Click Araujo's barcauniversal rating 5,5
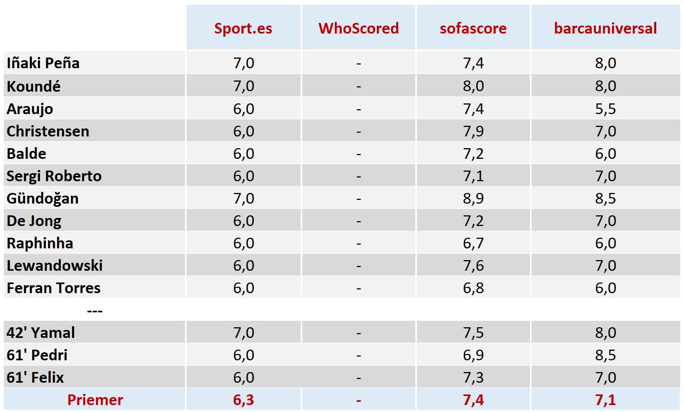Image resolution: width=684 pixels, height=412 pixels. [605, 109]
